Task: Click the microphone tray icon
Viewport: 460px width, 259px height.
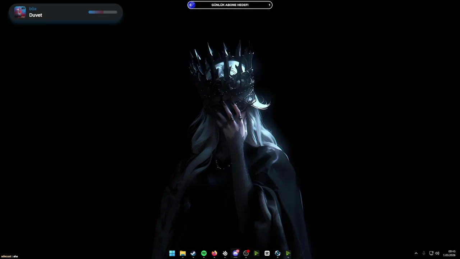Action: (x=424, y=253)
